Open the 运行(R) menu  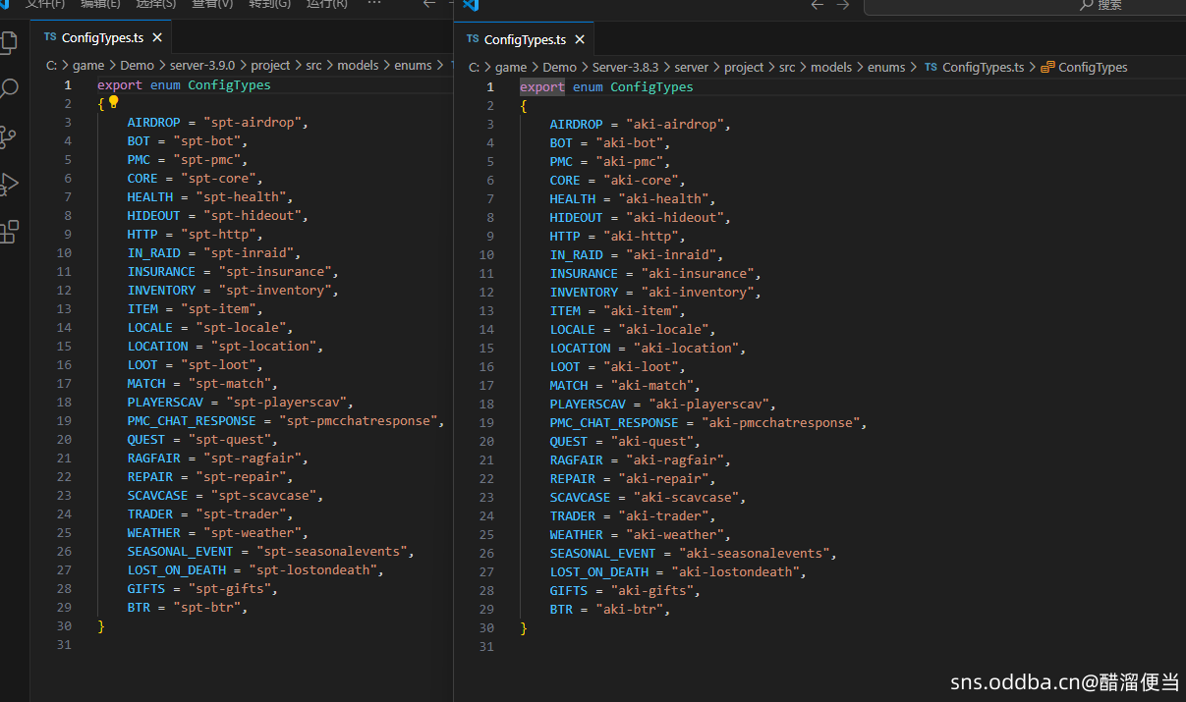327,4
